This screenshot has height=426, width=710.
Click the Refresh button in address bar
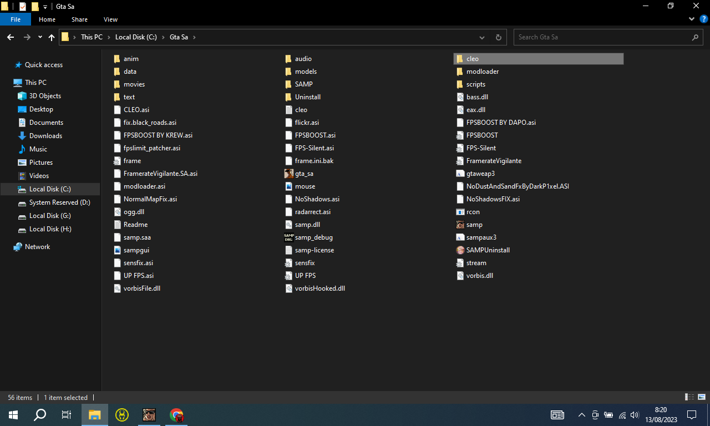tap(498, 37)
